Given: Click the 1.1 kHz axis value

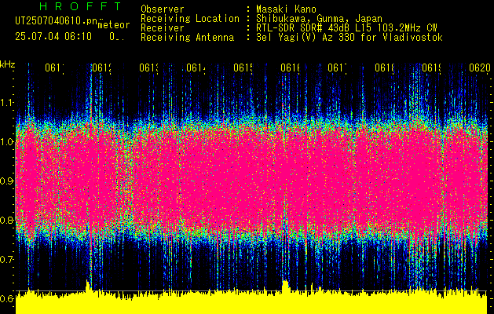Looking at the screenshot, I should coord(8,102).
